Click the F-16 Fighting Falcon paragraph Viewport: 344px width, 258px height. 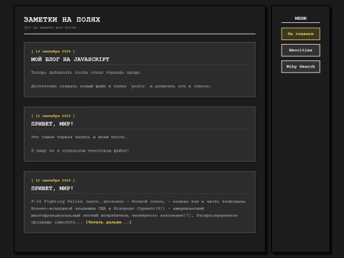(x=138, y=211)
